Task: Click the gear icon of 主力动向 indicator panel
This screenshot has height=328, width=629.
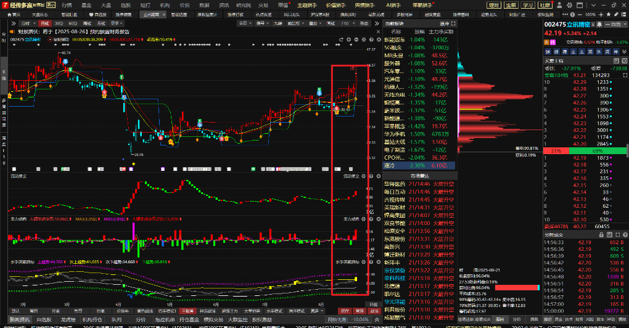Action: (x=364, y=219)
